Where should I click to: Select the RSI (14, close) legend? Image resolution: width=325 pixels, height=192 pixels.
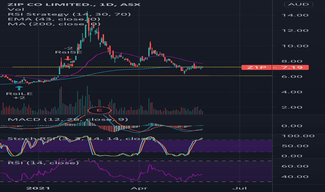(x=43, y=163)
